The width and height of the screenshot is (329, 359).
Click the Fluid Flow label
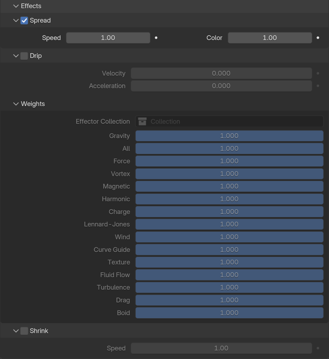(x=115, y=275)
